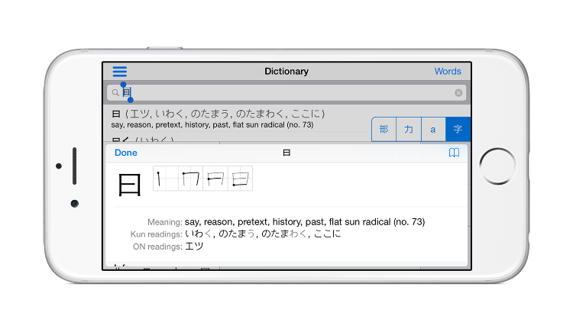Open the Words list
This screenshot has height=332, width=573.
pyautogui.click(x=448, y=72)
